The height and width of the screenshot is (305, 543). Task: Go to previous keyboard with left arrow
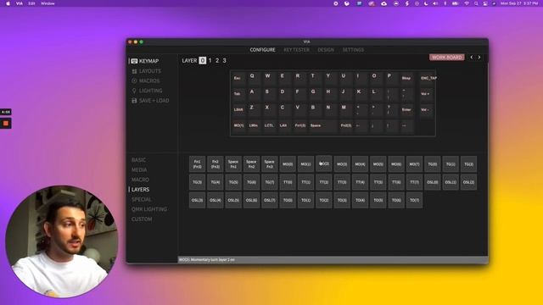point(472,57)
